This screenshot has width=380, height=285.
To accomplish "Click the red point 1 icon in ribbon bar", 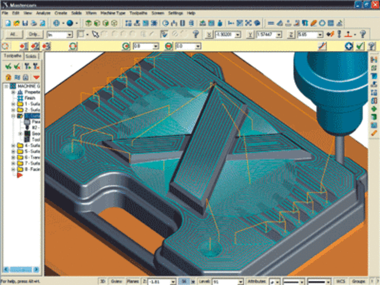I will coord(24,46).
